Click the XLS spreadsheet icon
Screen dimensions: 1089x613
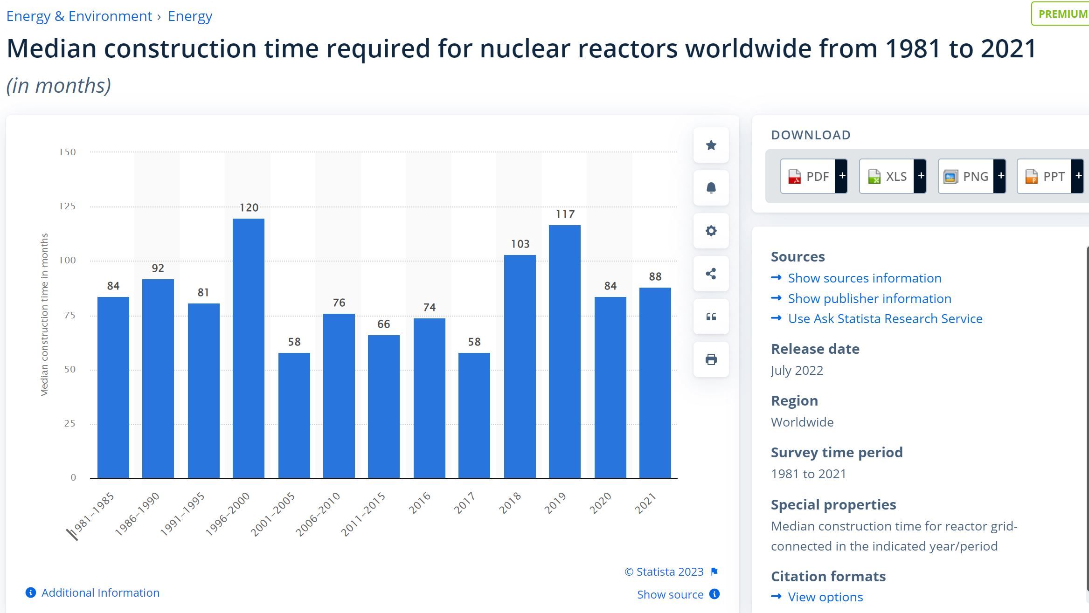tap(874, 177)
